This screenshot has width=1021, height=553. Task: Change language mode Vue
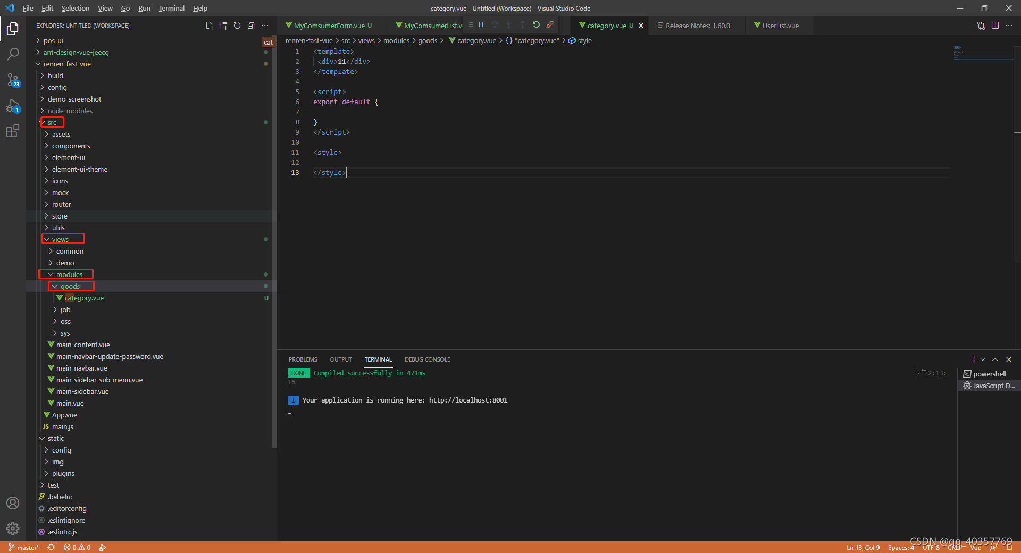coord(975,547)
